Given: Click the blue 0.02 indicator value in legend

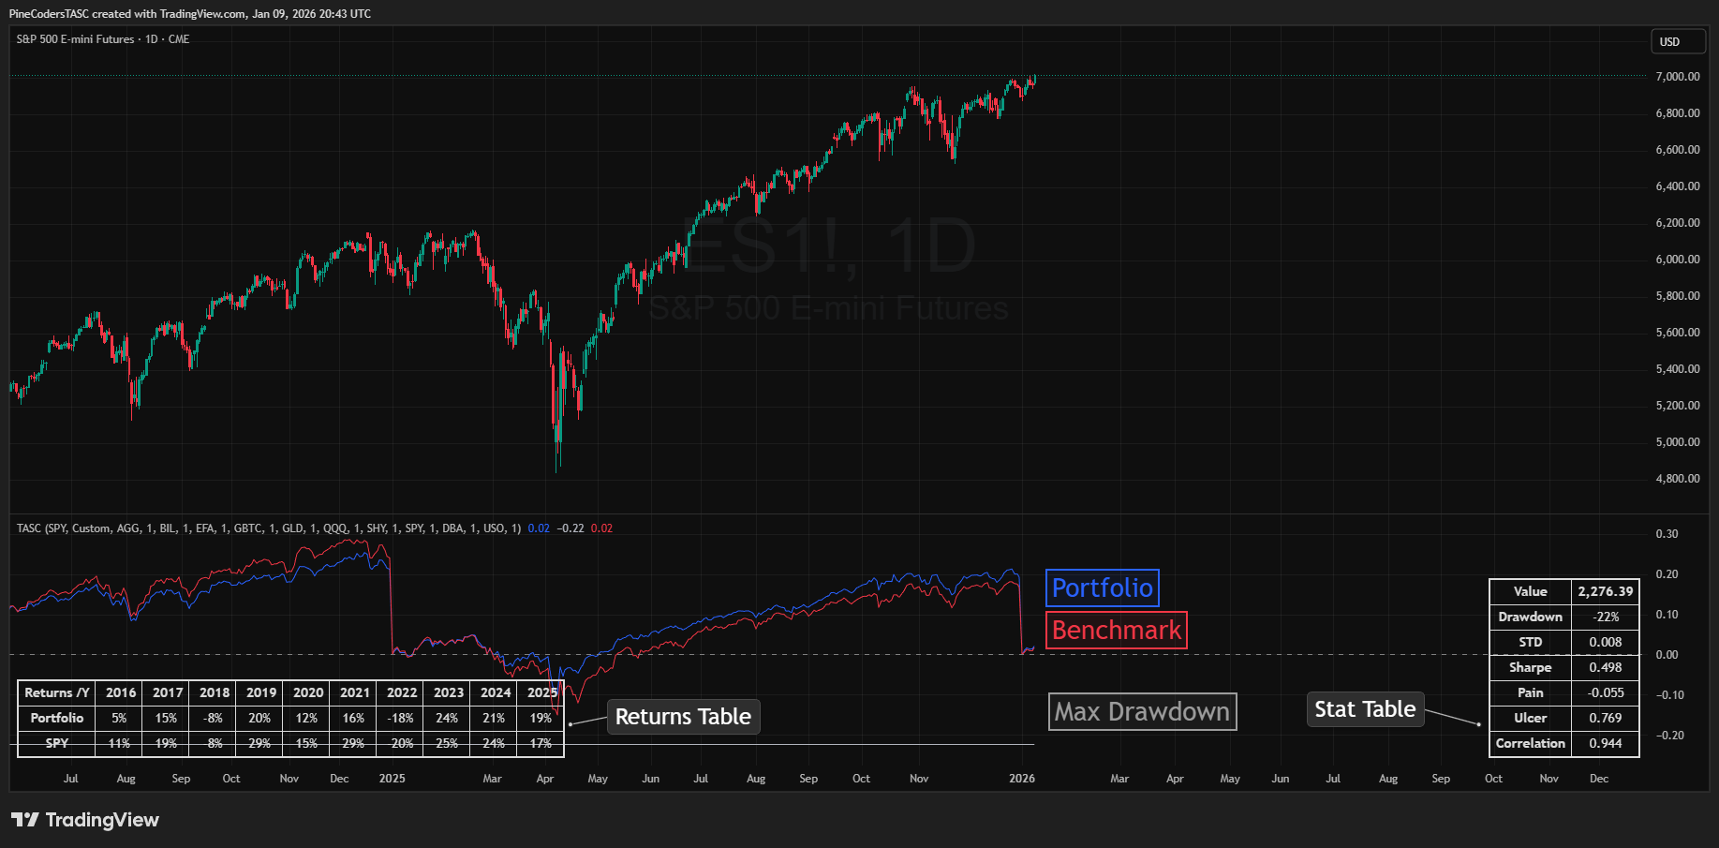Looking at the screenshot, I should pyautogui.click(x=539, y=528).
